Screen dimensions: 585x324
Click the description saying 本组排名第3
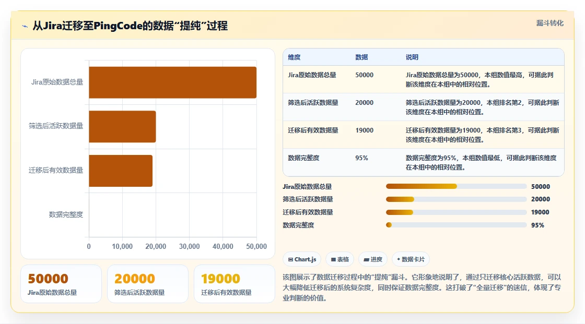(483, 135)
